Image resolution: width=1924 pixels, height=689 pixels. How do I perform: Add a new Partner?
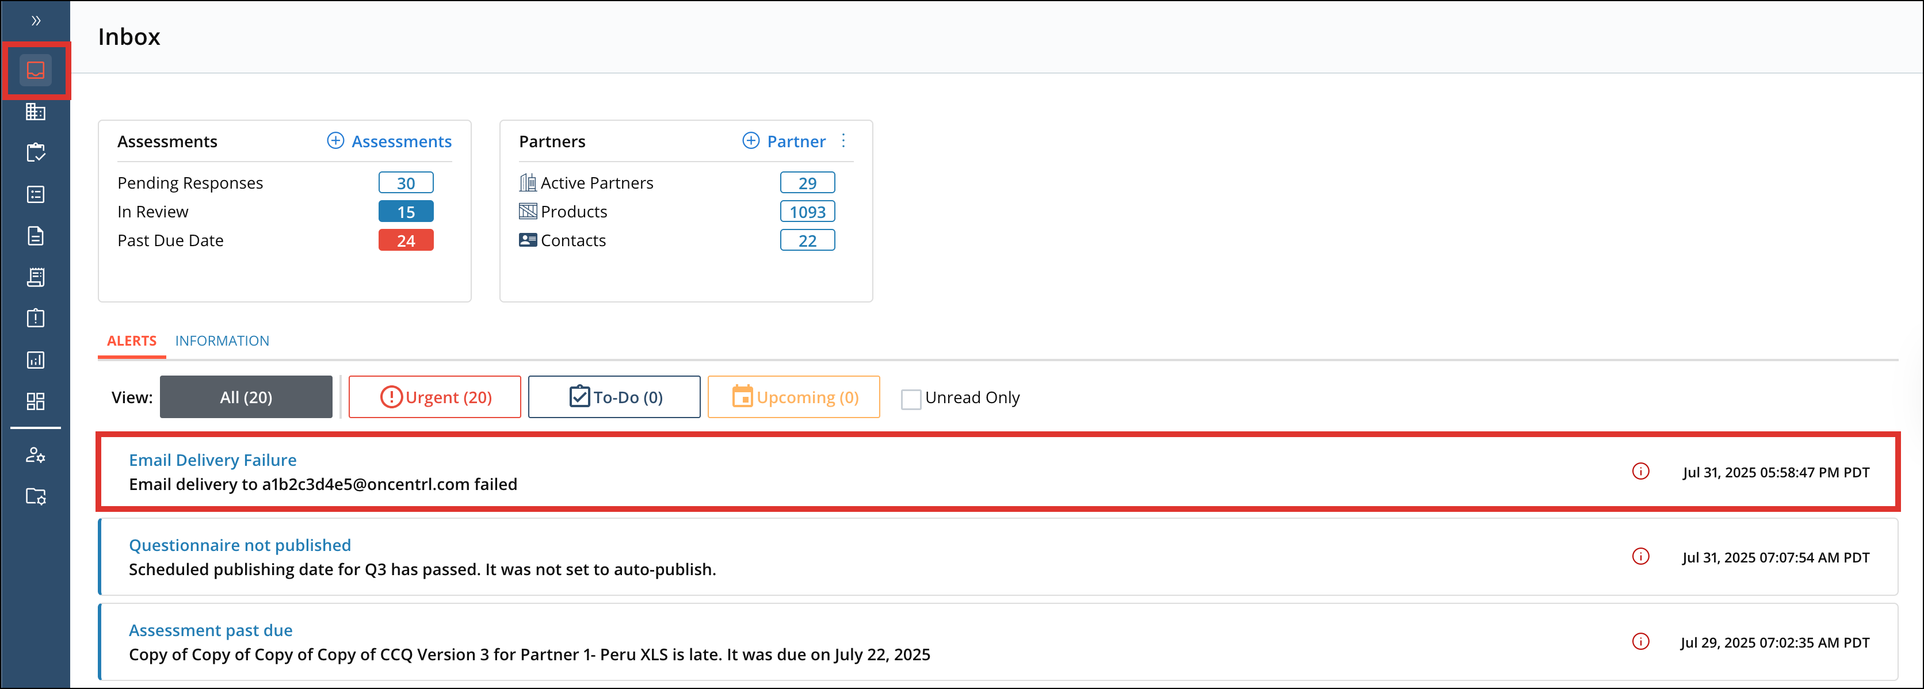(784, 140)
